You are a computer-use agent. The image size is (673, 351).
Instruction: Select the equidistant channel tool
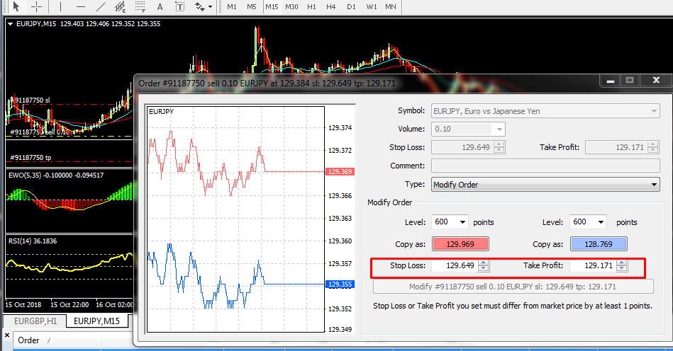pos(120,7)
